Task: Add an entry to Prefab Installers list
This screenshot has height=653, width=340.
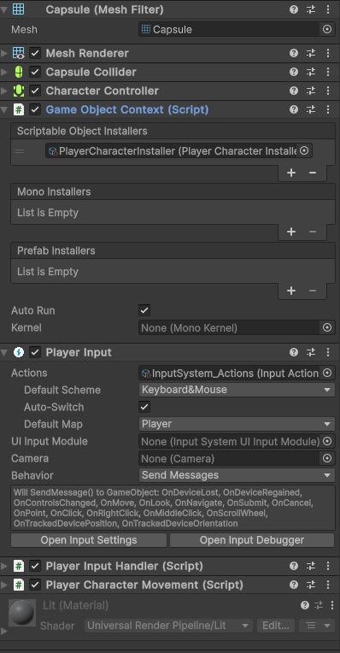Action: coord(291,291)
